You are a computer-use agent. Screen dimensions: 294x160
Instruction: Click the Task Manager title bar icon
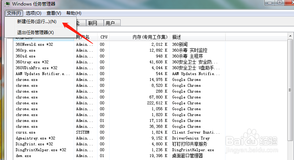pos(7,4)
